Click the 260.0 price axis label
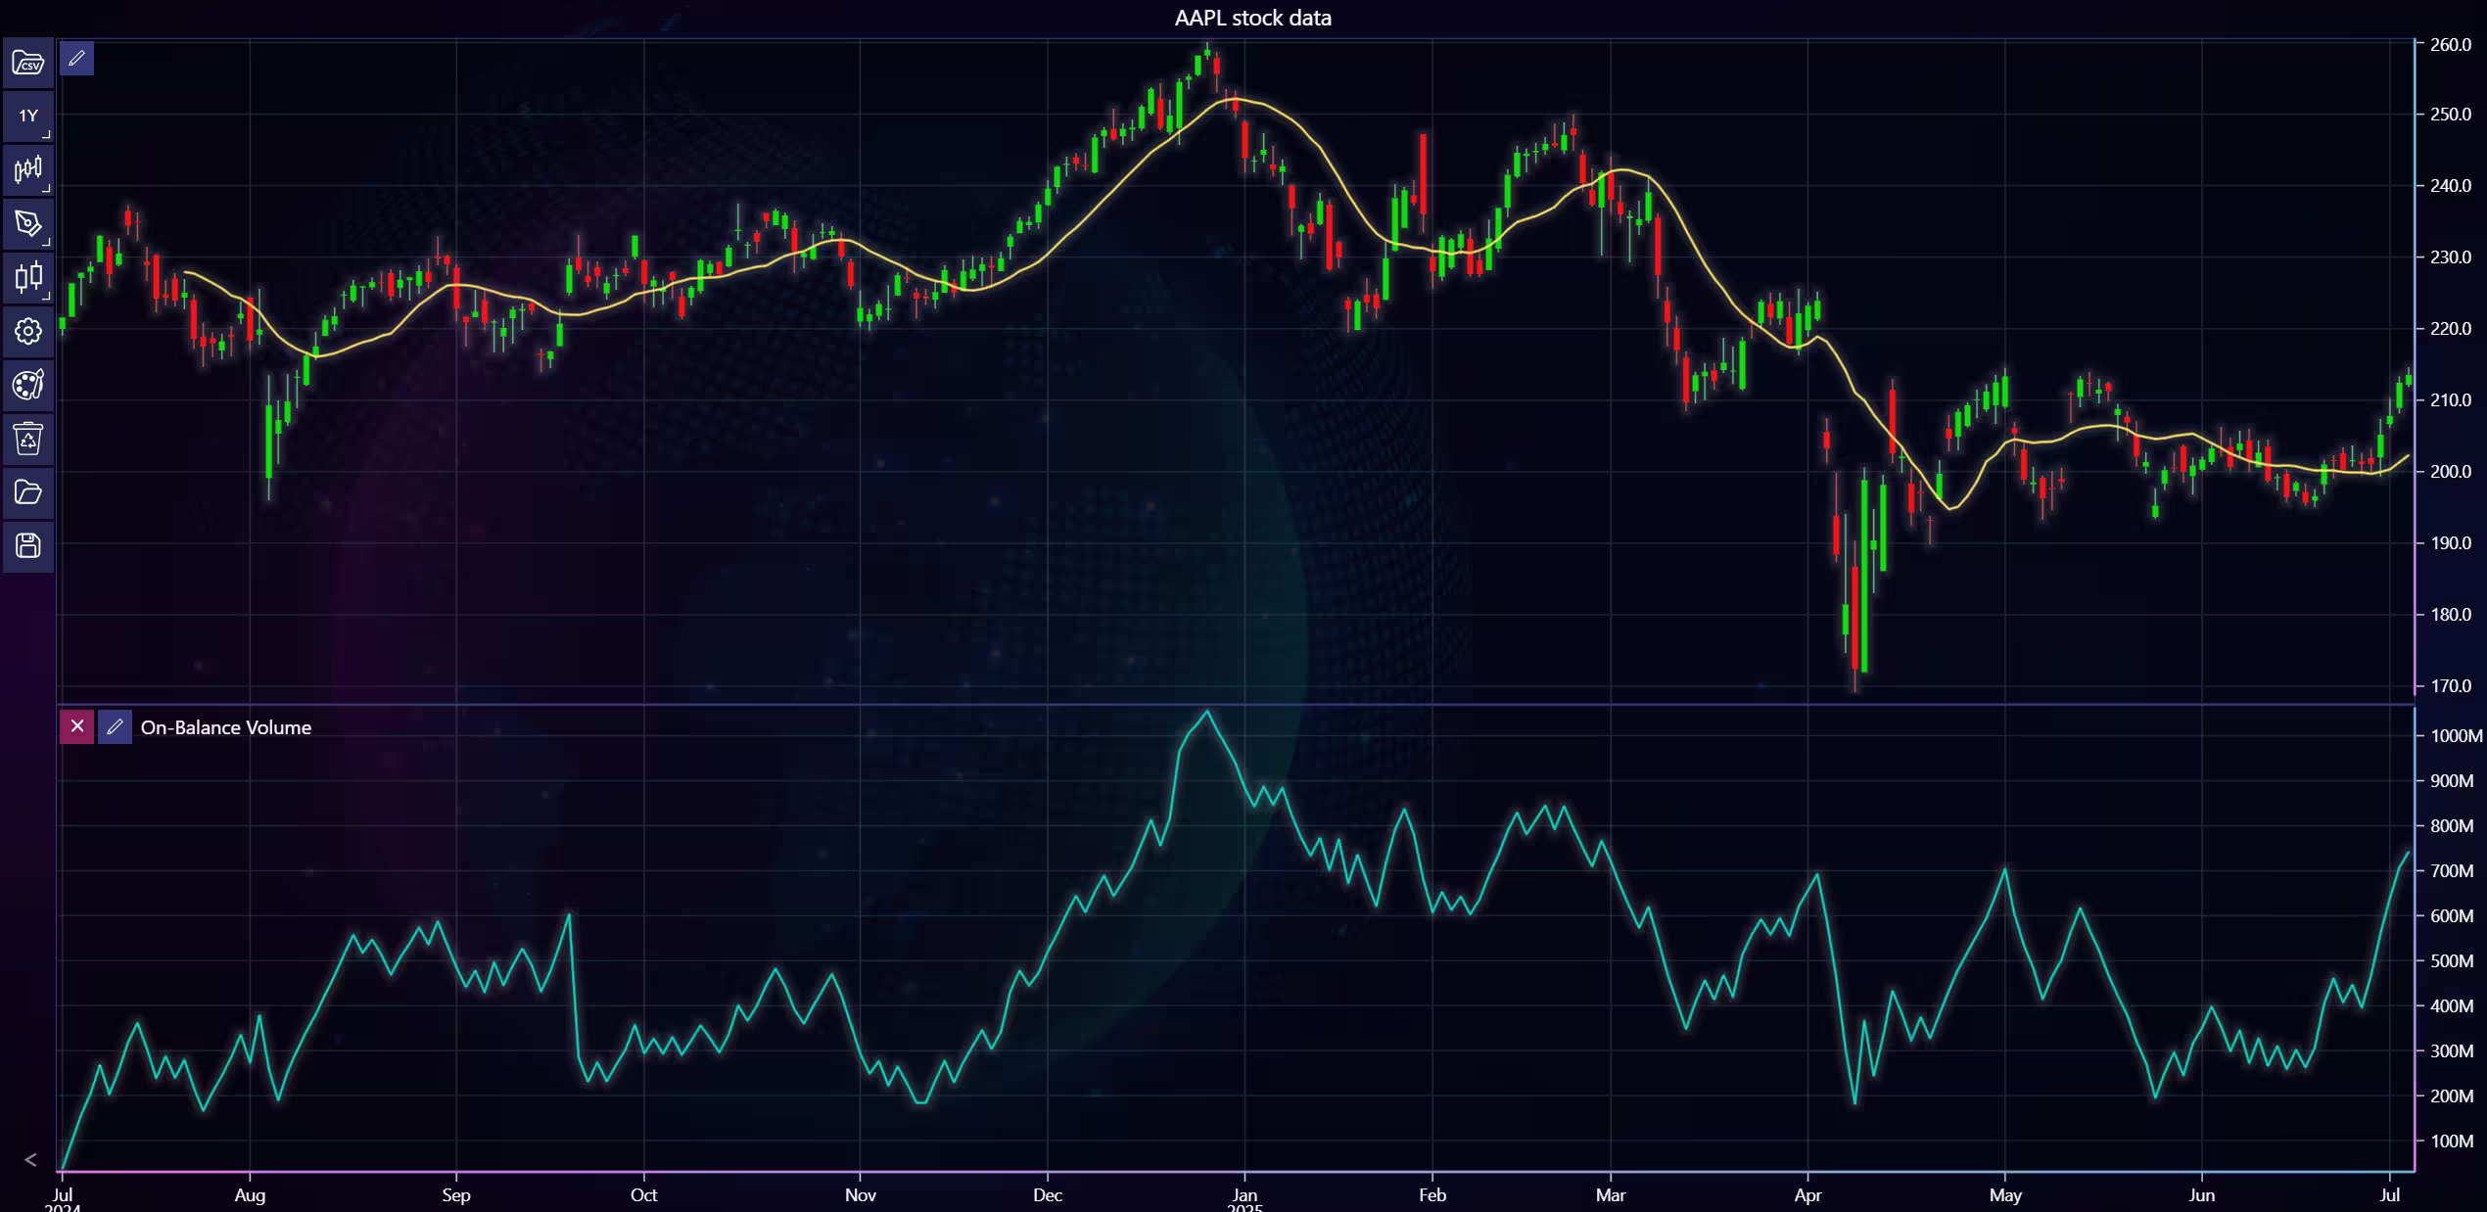This screenshot has height=1212, width=2487. tap(2451, 44)
